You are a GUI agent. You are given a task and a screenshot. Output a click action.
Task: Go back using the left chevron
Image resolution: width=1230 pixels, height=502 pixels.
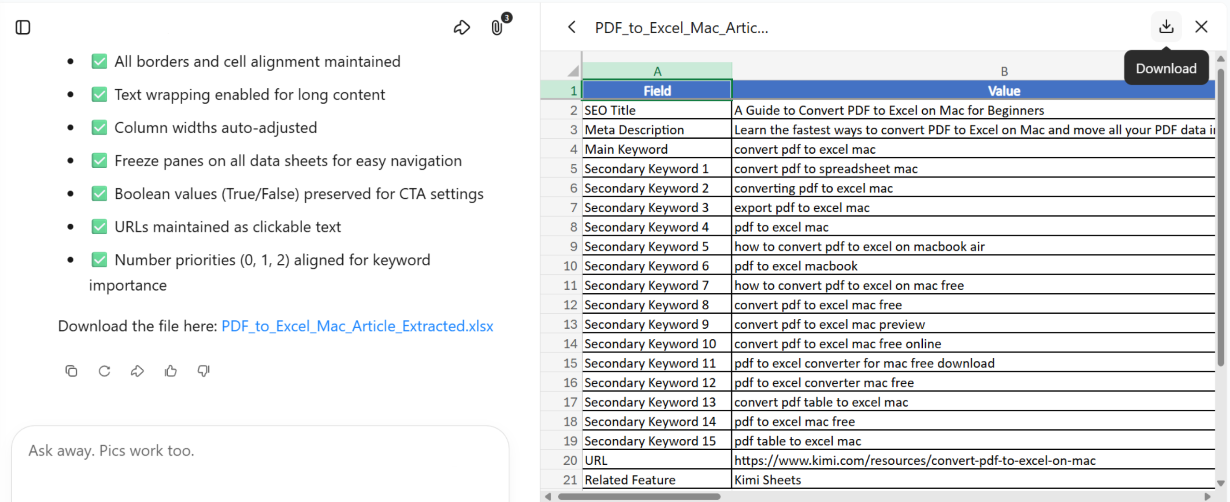click(x=571, y=27)
